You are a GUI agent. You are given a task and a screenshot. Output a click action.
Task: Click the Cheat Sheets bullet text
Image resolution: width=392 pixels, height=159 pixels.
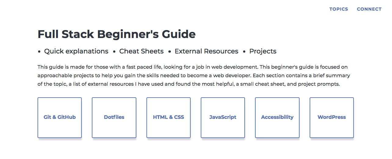pyautogui.click(x=142, y=51)
